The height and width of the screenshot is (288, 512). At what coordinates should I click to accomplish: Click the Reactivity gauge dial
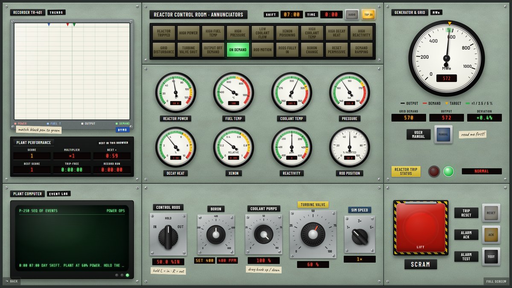point(292,147)
